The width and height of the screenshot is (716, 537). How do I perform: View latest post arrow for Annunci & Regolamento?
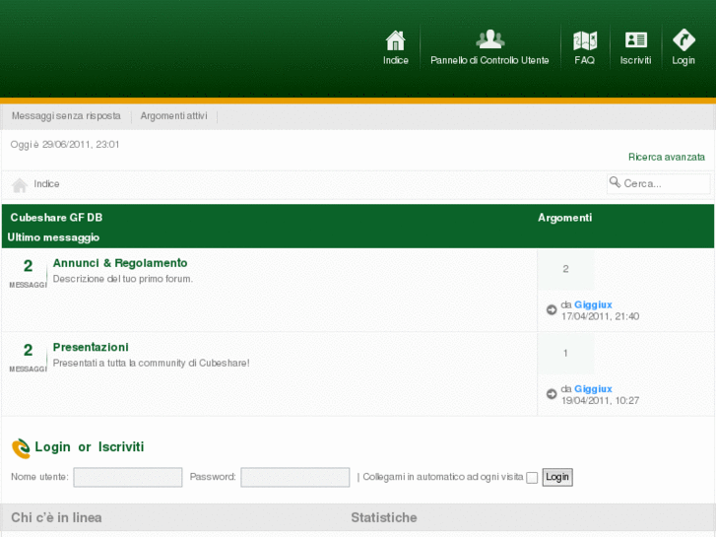[x=552, y=310]
